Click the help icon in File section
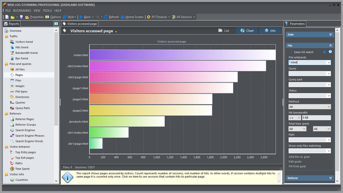The image size is (343, 193). (x=330, y=52)
